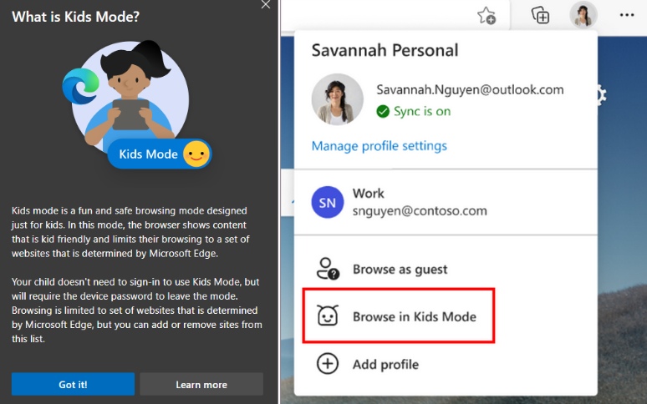
Task: Click the green Sync is on checkmark
Action: pos(383,111)
